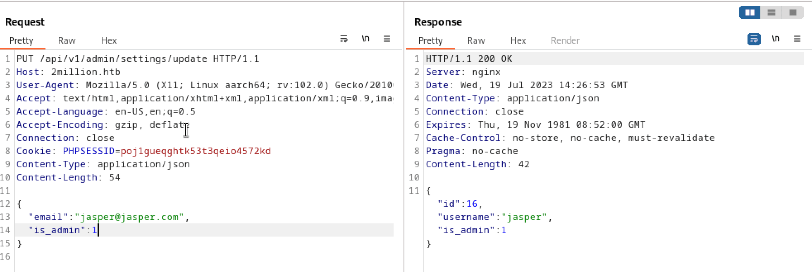Screen dimensions: 812x272
Task: Switch to the Response Hex tab
Action: (x=518, y=40)
